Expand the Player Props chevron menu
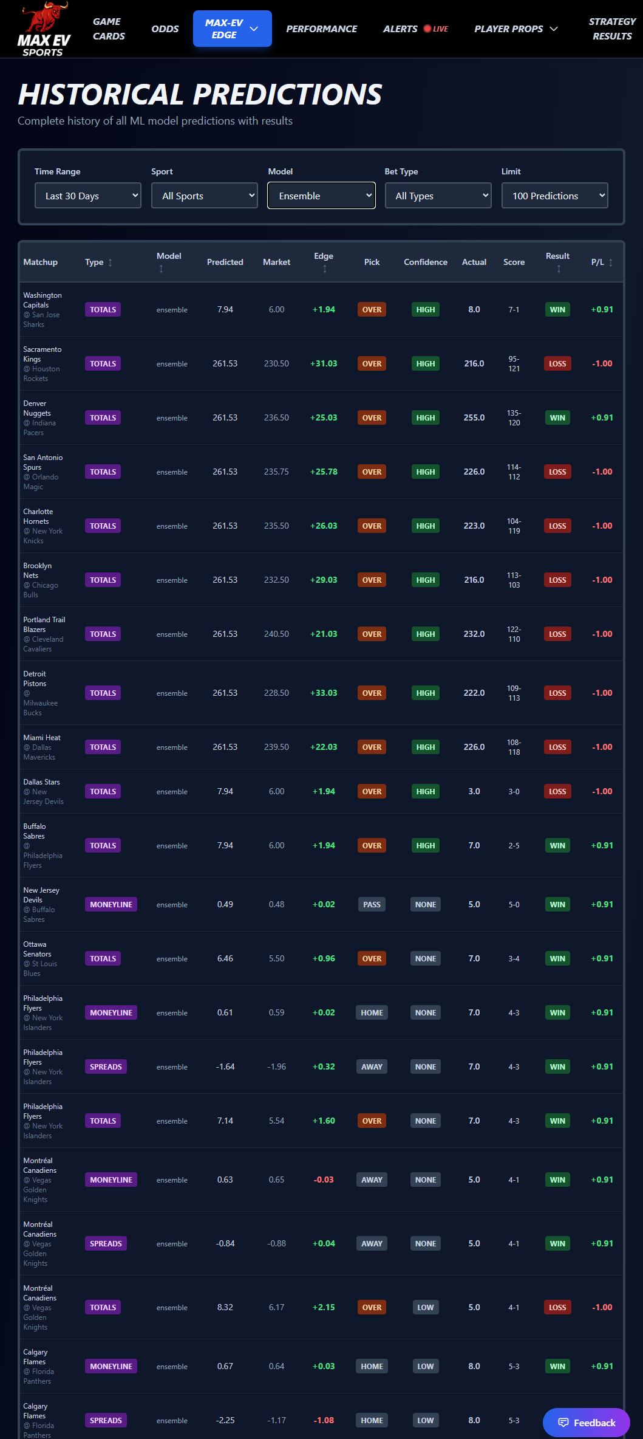 pos(553,29)
